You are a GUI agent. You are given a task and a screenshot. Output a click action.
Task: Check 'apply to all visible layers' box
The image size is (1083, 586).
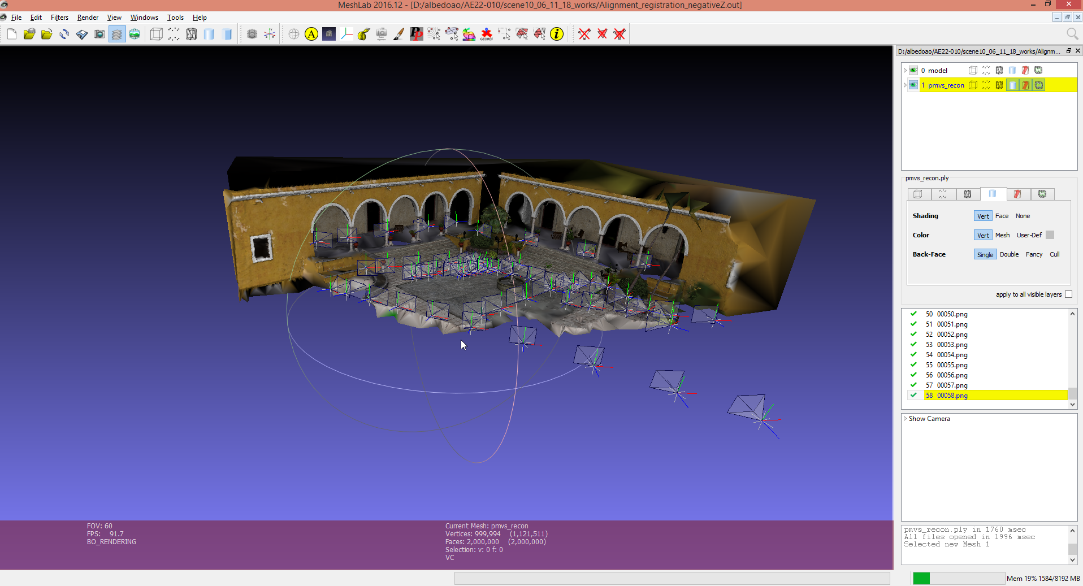tap(1068, 294)
